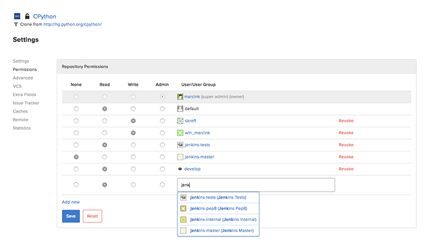This screenshot has width=436, height=245.
Task: Click the lock icon beside CPython
Action: click(x=27, y=16)
